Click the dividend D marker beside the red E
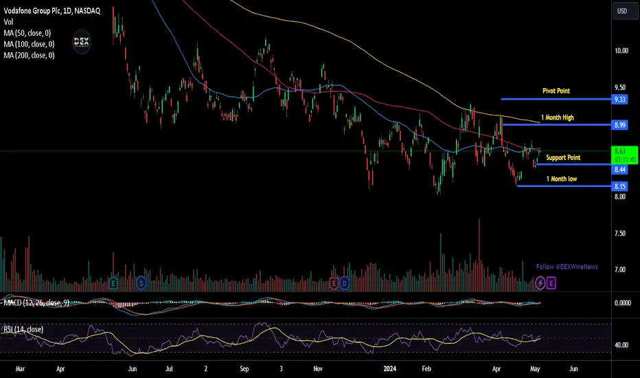 click(x=344, y=283)
